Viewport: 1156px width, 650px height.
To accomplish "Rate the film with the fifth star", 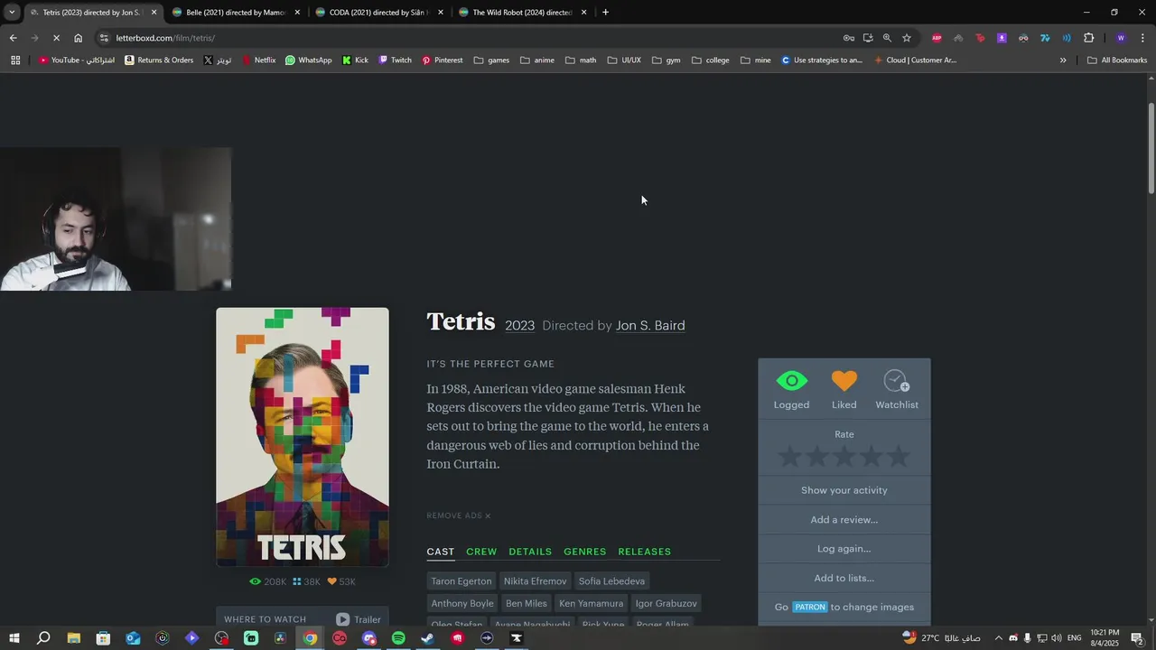I will pyautogui.click(x=898, y=457).
